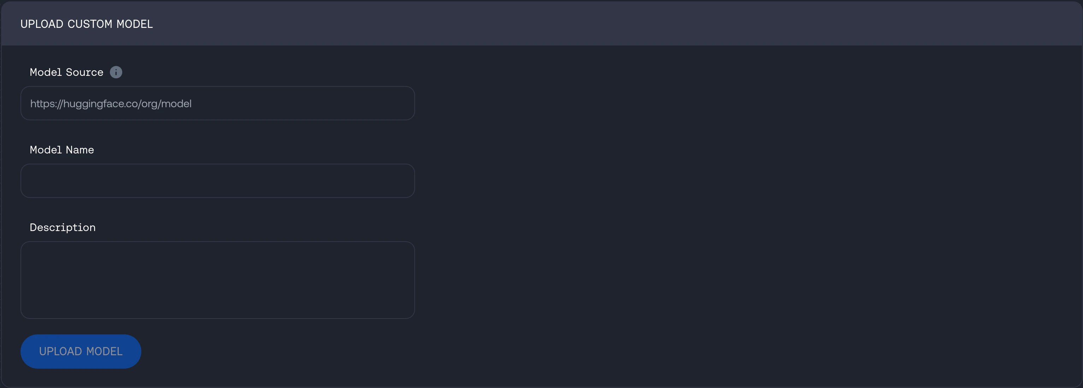Viewport: 1083px width, 388px height.
Task: Select the circular info badge near Model Source
Action: (x=116, y=72)
